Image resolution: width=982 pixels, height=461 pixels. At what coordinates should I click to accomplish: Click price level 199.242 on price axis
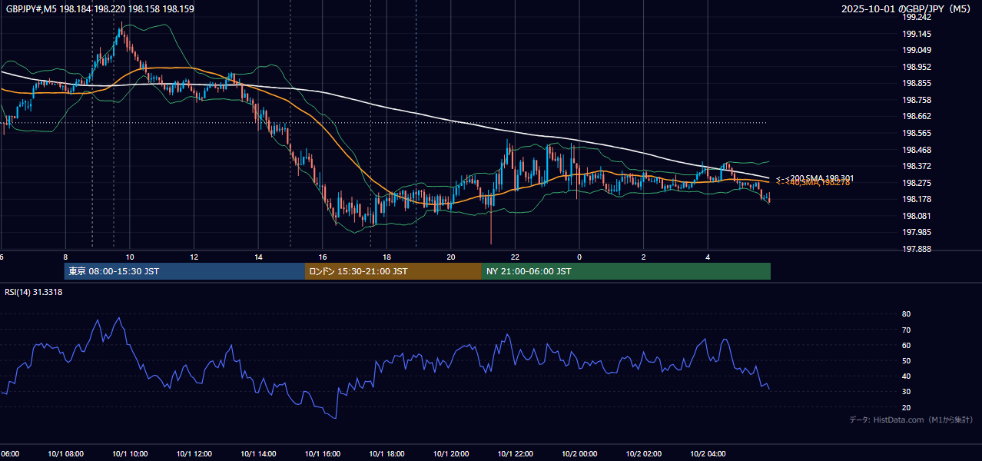click(x=917, y=17)
